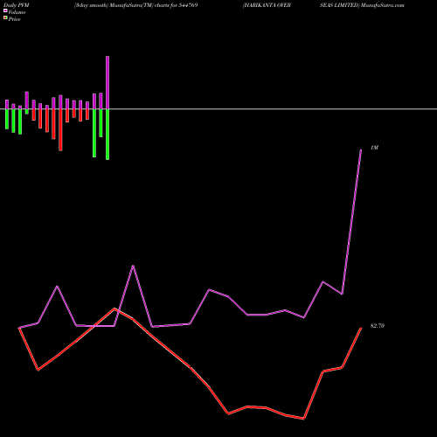Click the Price legend color swatch
The image size is (437, 437).
[5, 18]
